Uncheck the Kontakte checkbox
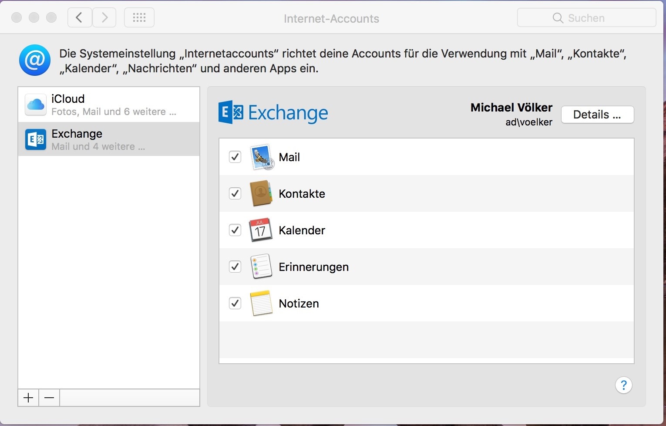Screen dimensions: 666x426 (x=235, y=193)
